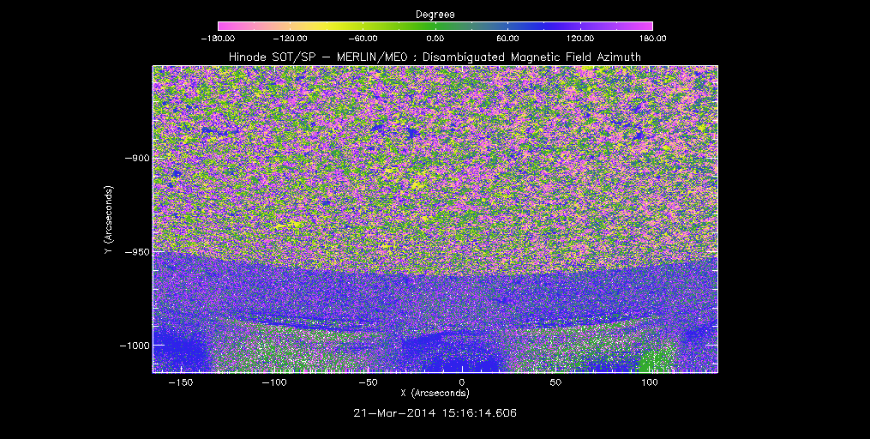Click the "Degrees" colorbar title
The width and height of the screenshot is (870, 439).
[435, 15]
